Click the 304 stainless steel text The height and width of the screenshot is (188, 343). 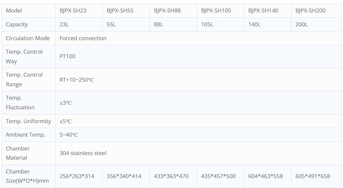click(x=83, y=153)
